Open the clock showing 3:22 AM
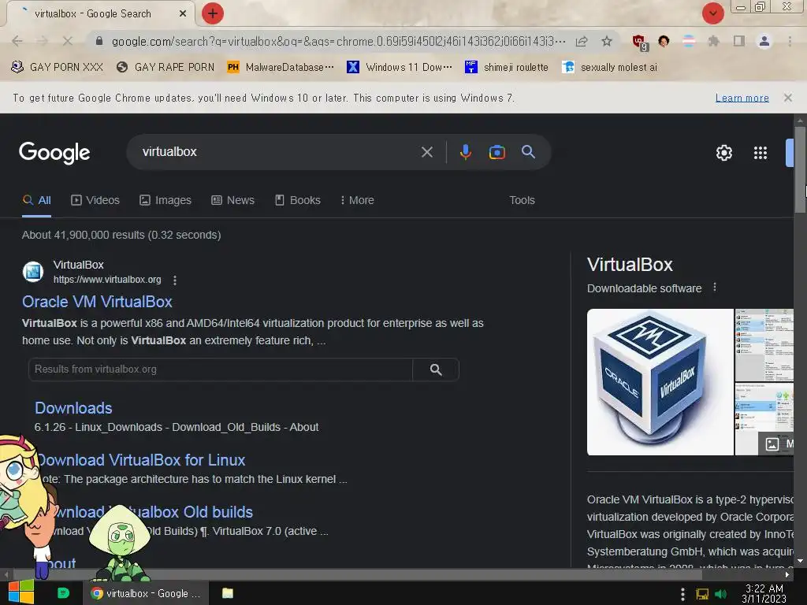The image size is (807, 605). click(764, 593)
